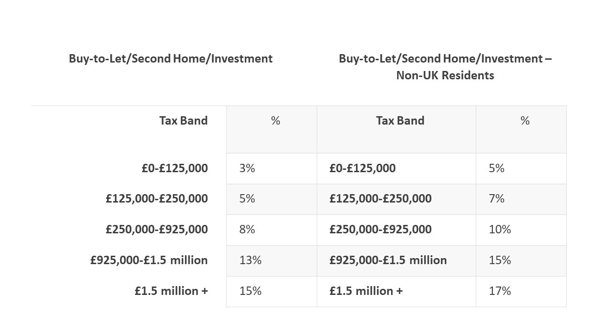Click the "Non-UK Residents" heading text
This screenshot has width=598, height=336.
(445, 75)
